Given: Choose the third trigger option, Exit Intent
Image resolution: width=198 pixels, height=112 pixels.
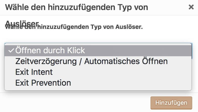Looking at the screenshot, I should tap(34, 72).
